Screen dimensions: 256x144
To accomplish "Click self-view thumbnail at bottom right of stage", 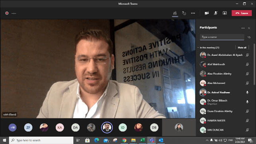I will point(179,127).
